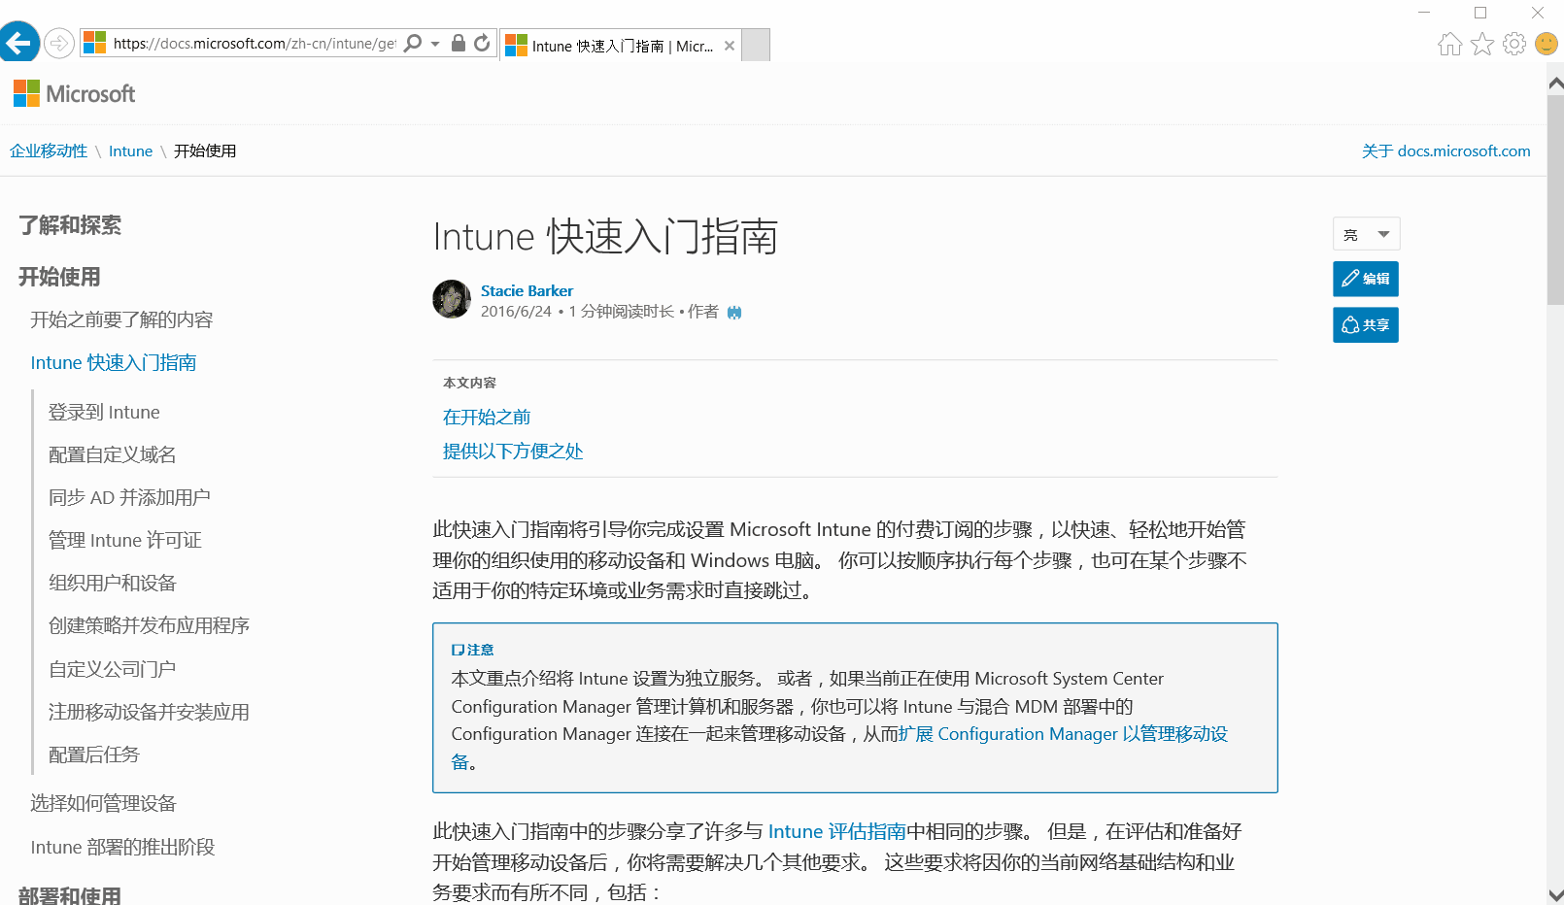Select 自定义公司门户 in sidebar
The image size is (1564, 905).
pyautogui.click(x=113, y=669)
